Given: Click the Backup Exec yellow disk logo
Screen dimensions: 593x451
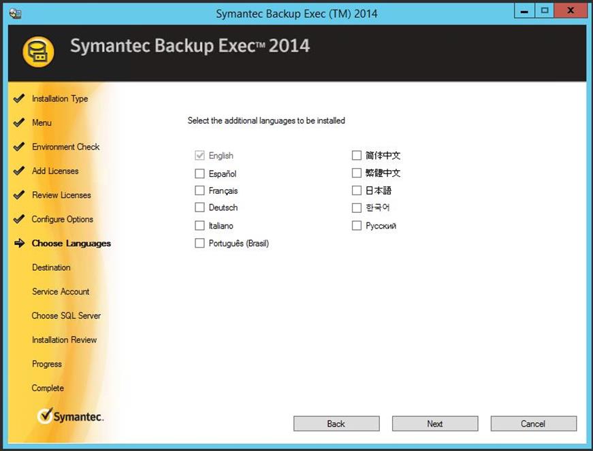Looking at the screenshot, I should [38, 52].
